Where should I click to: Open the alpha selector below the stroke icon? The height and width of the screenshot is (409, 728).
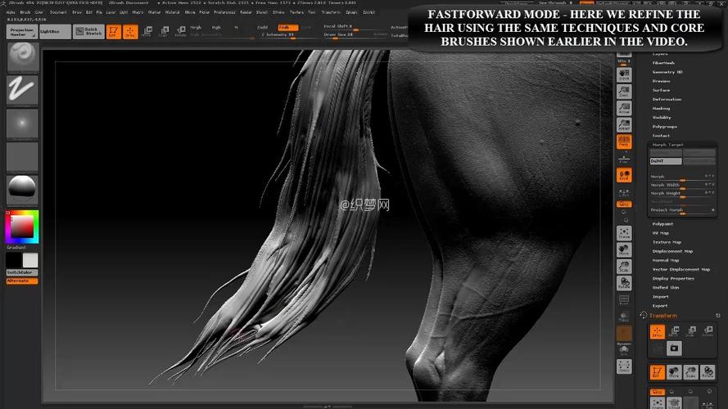pyautogui.click(x=22, y=123)
